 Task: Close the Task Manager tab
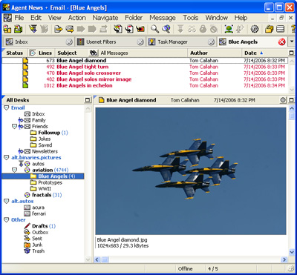pos(211,42)
